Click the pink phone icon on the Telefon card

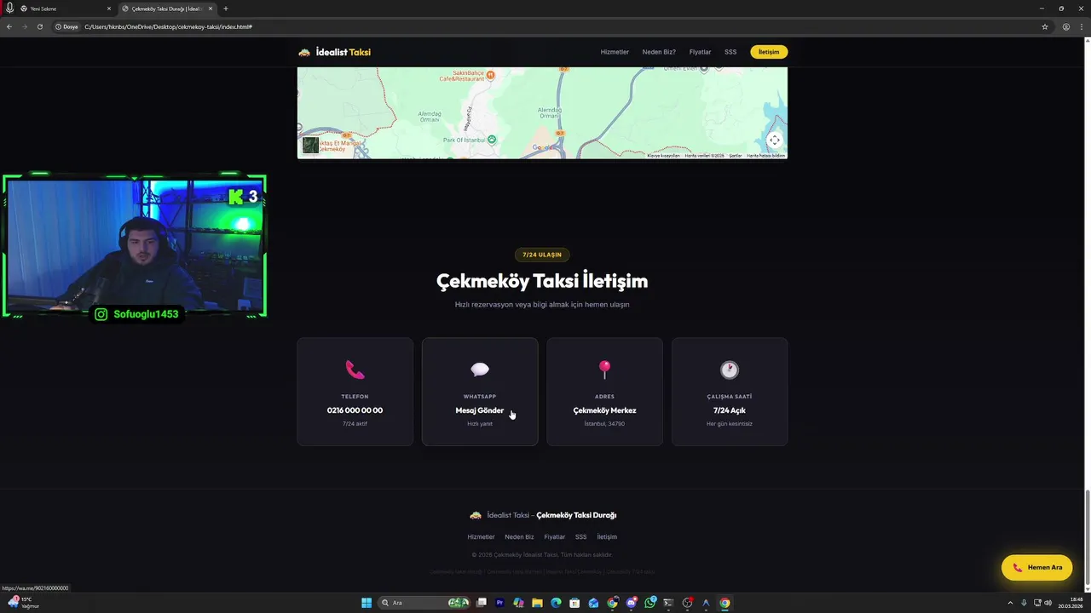pyautogui.click(x=355, y=370)
